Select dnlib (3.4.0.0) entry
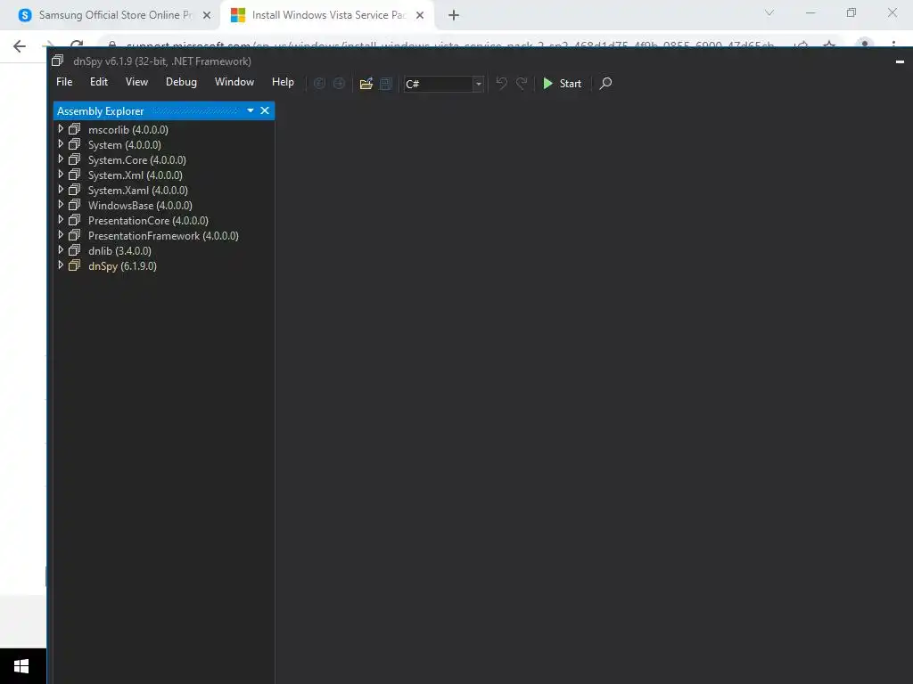This screenshot has height=684, width=913. click(119, 250)
